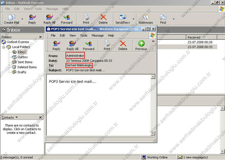Show more message toolbar buttons chevron
Image resolution: width=225 pixels, height=160 pixels.
[x=153, y=41]
